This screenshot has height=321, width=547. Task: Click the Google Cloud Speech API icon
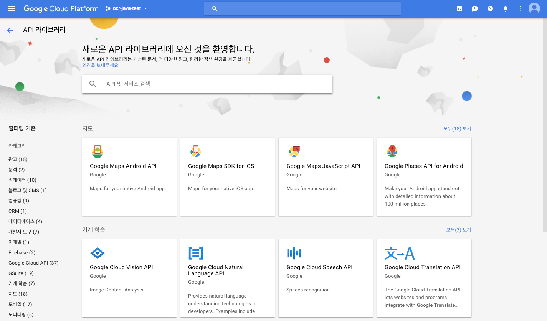294,253
